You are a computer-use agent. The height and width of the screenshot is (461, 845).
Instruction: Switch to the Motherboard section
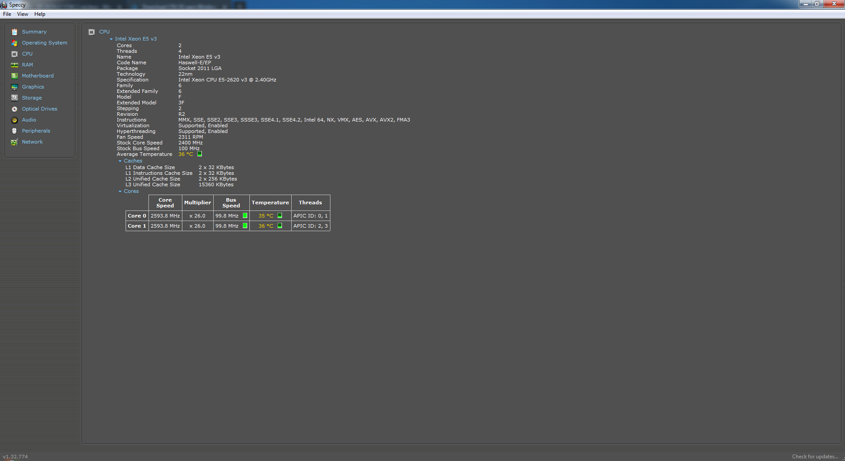click(x=38, y=76)
